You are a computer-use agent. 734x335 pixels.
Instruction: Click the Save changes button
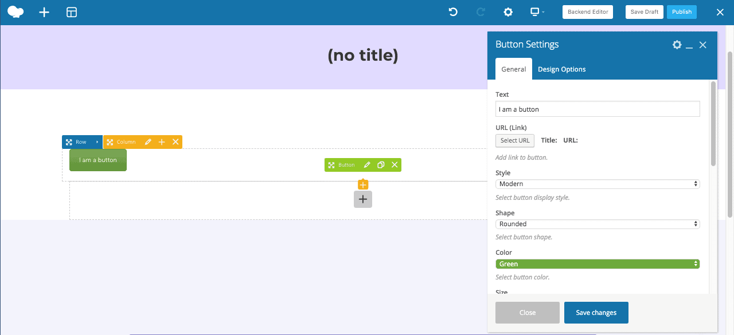[596, 313]
